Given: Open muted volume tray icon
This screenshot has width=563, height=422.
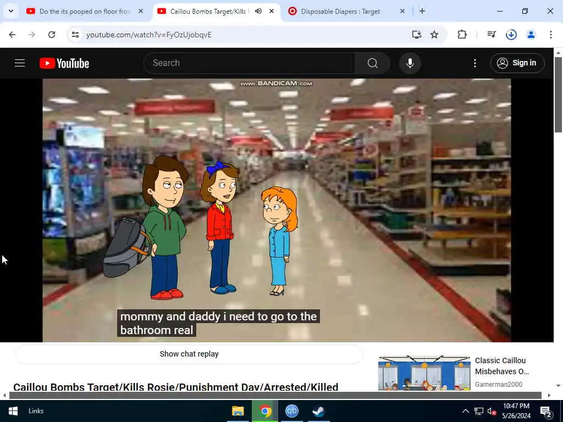Looking at the screenshot, I should point(492,411).
